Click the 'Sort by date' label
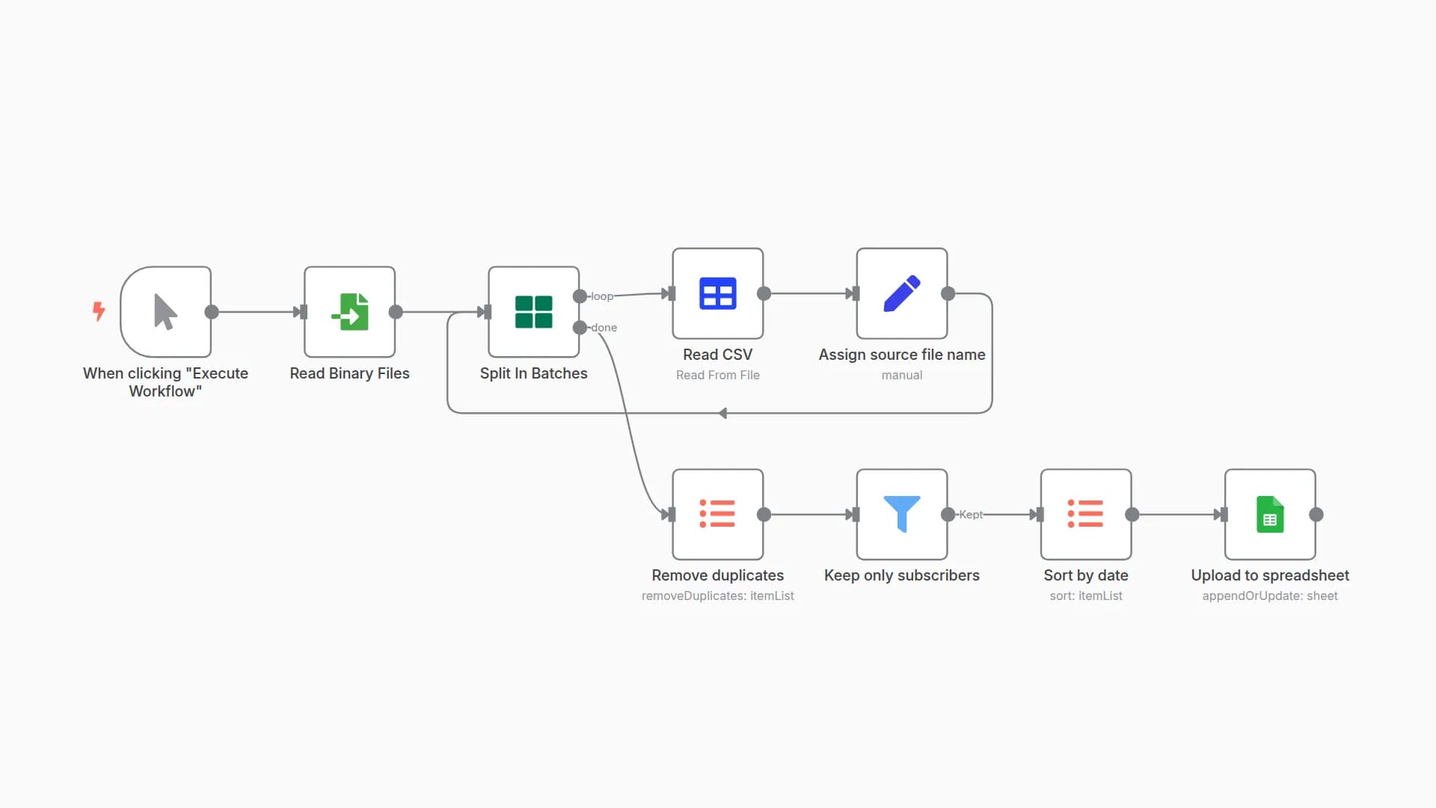 click(x=1085, y=575)
